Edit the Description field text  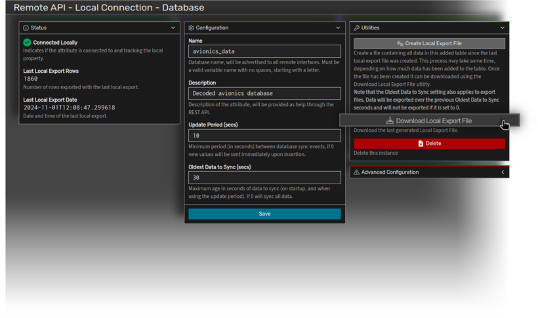(x=264, y=93)
